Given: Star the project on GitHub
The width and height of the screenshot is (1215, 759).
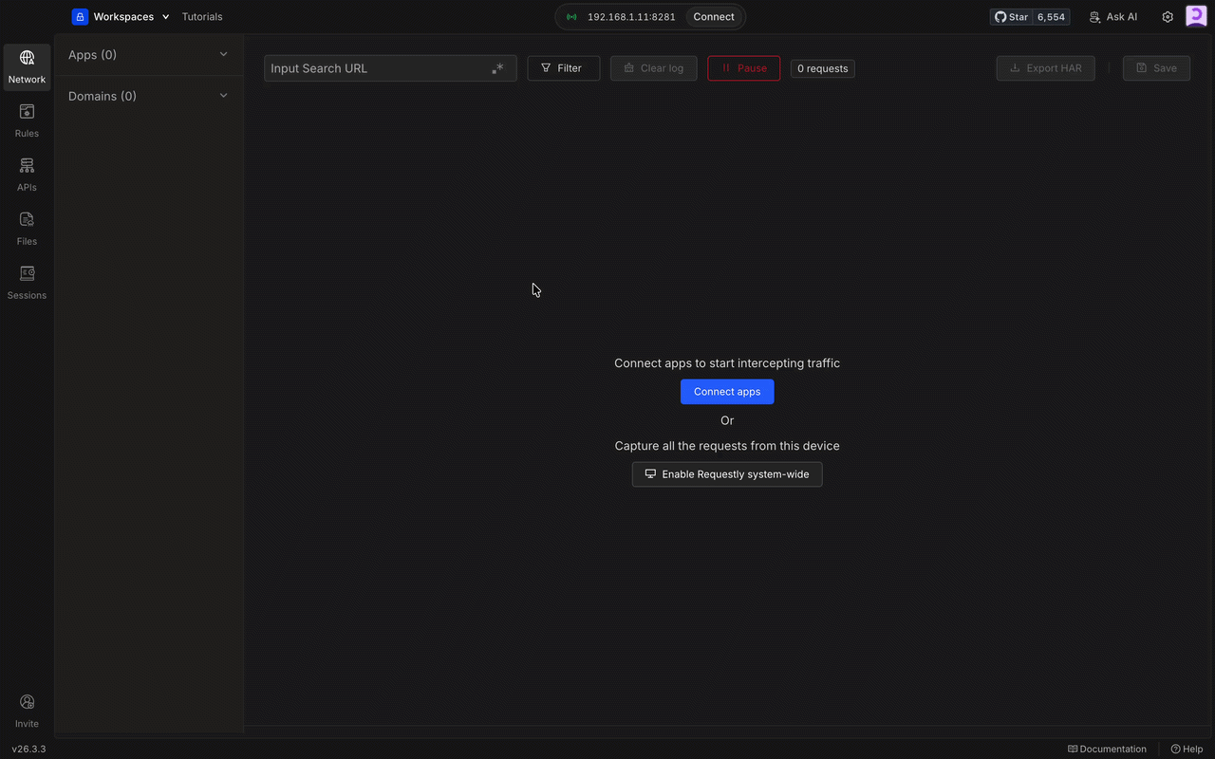Looking at the screenshot, I should [x=1012, y=17].
